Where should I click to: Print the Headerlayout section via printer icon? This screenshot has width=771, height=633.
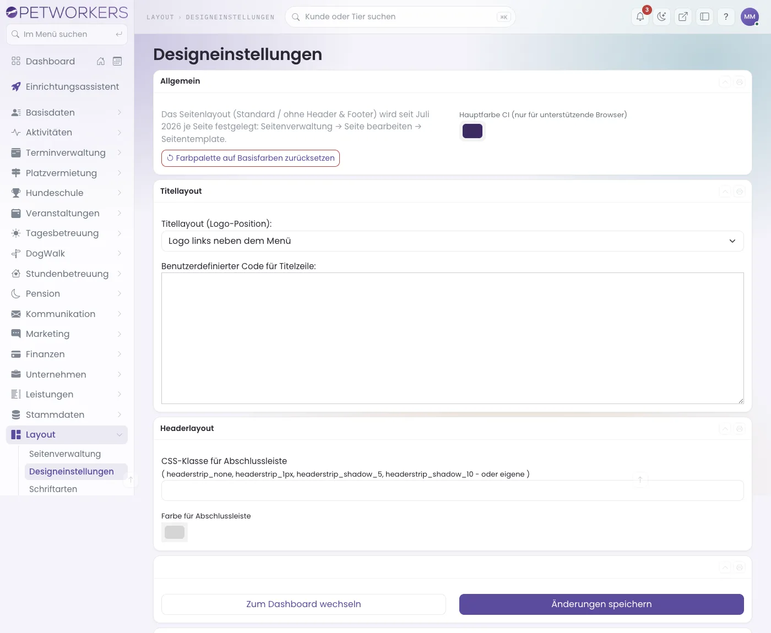point(740,429)
